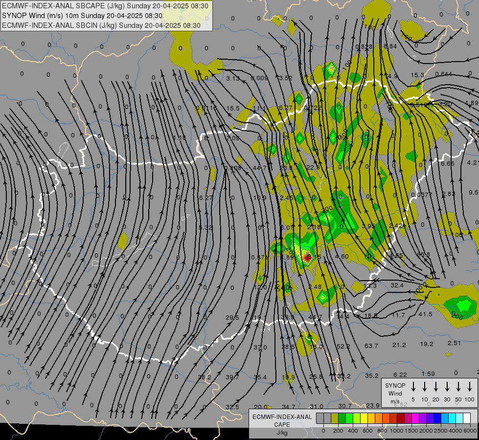This screenshot has width=479, height=440.
Task: Click the 6.22 SBCIN value
Action: click(x=400, y=375)
